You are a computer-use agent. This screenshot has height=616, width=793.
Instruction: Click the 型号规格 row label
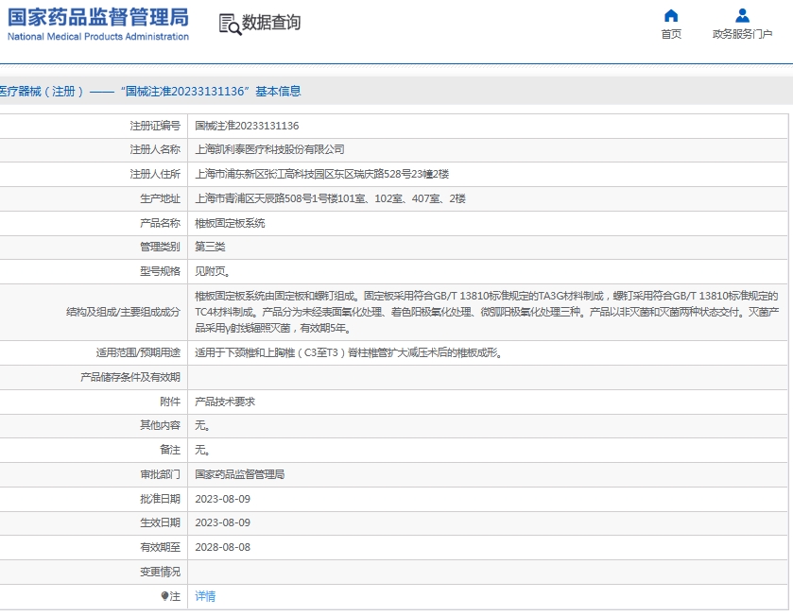(x=160, y=272)
